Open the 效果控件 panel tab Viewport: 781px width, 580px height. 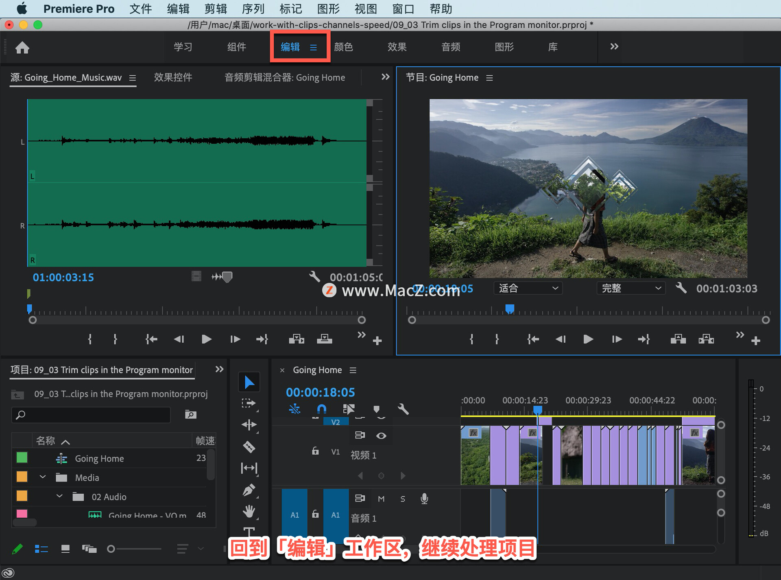coord(173,77)
